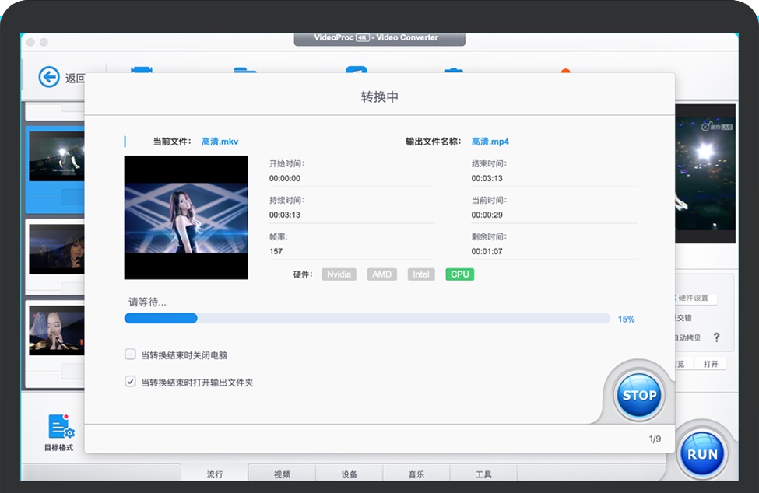Enable shutdown computer when conversion finishes
This screenshot has height=493, width=759.
point(131,355)
